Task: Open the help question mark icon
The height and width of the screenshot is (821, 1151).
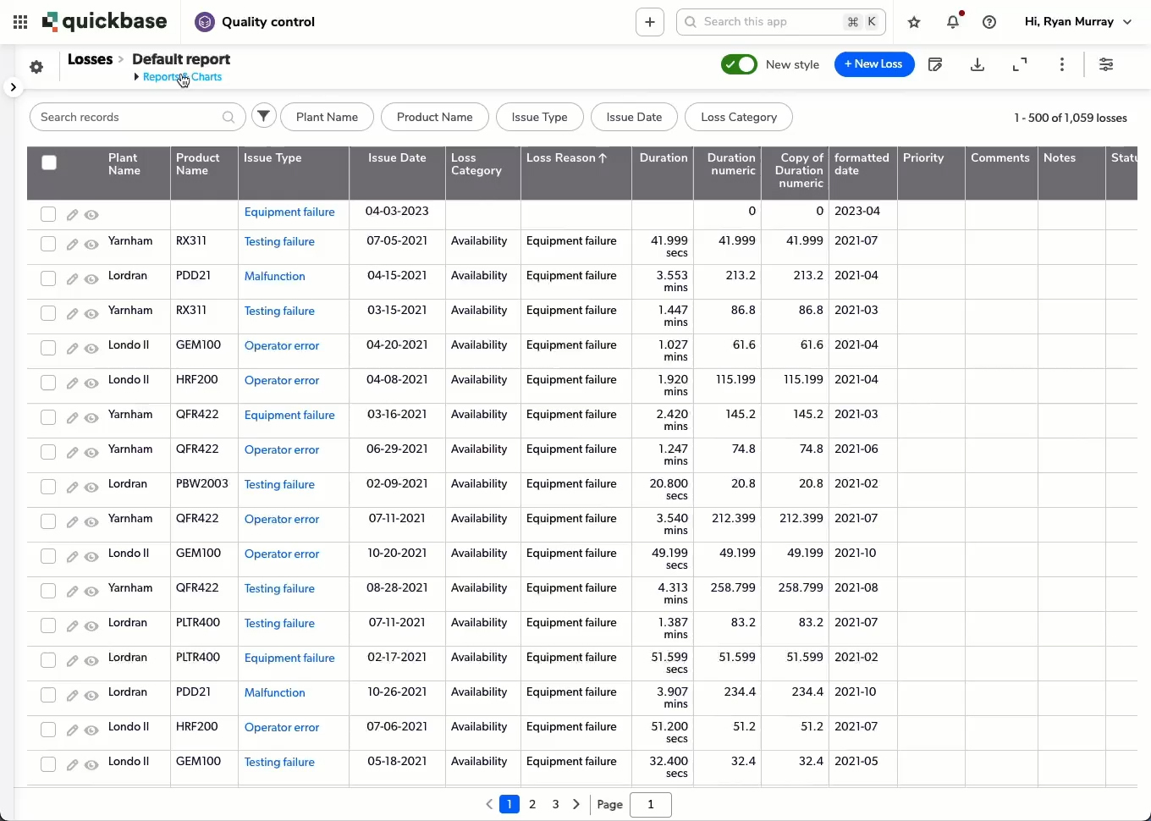Action: tap(989, 22)
